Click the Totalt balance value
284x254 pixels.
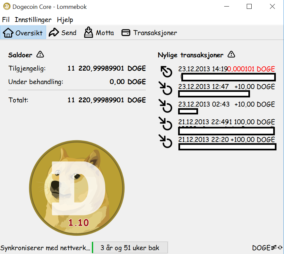107,100
